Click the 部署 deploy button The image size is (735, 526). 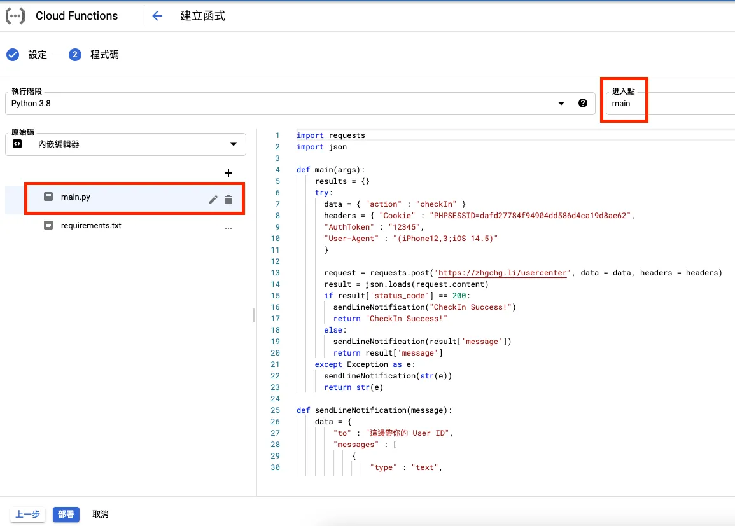(66, 514)
